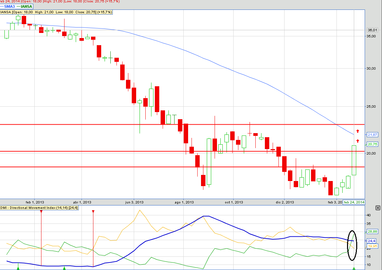Click the 36,01 price label on axis

tap(372, 30)
